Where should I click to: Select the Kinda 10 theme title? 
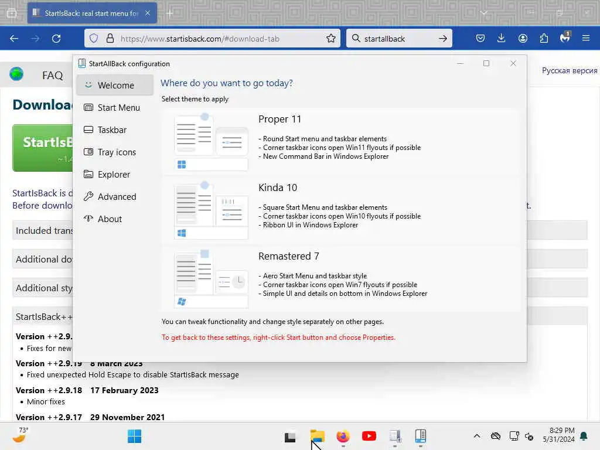(277, 187)
